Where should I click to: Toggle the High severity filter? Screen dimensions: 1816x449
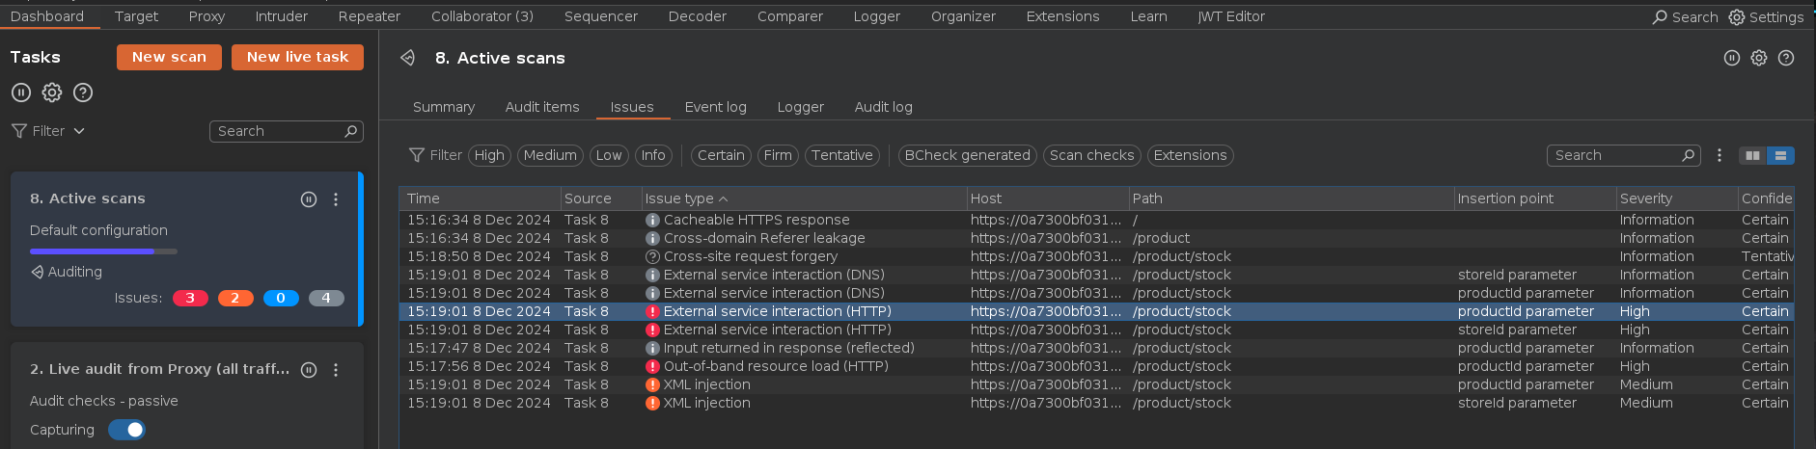(x=489, y=155)
